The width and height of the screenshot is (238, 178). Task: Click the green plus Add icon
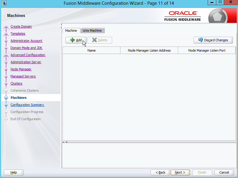click(x=72, y=40)
